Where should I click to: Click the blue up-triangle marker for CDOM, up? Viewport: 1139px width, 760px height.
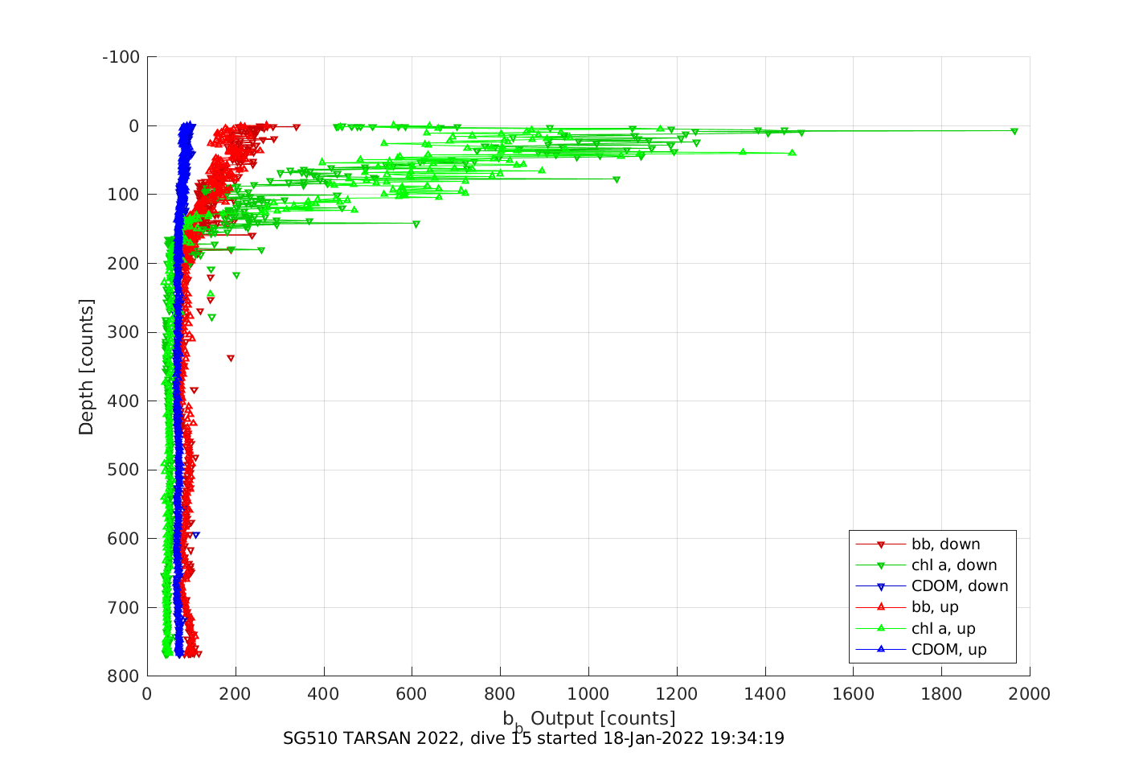[880, 649]
